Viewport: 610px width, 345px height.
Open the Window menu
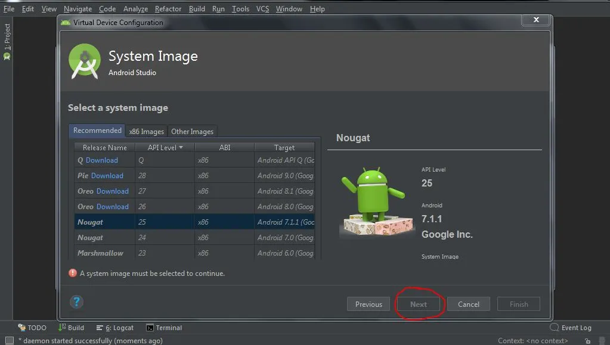(x=289, y=8)
